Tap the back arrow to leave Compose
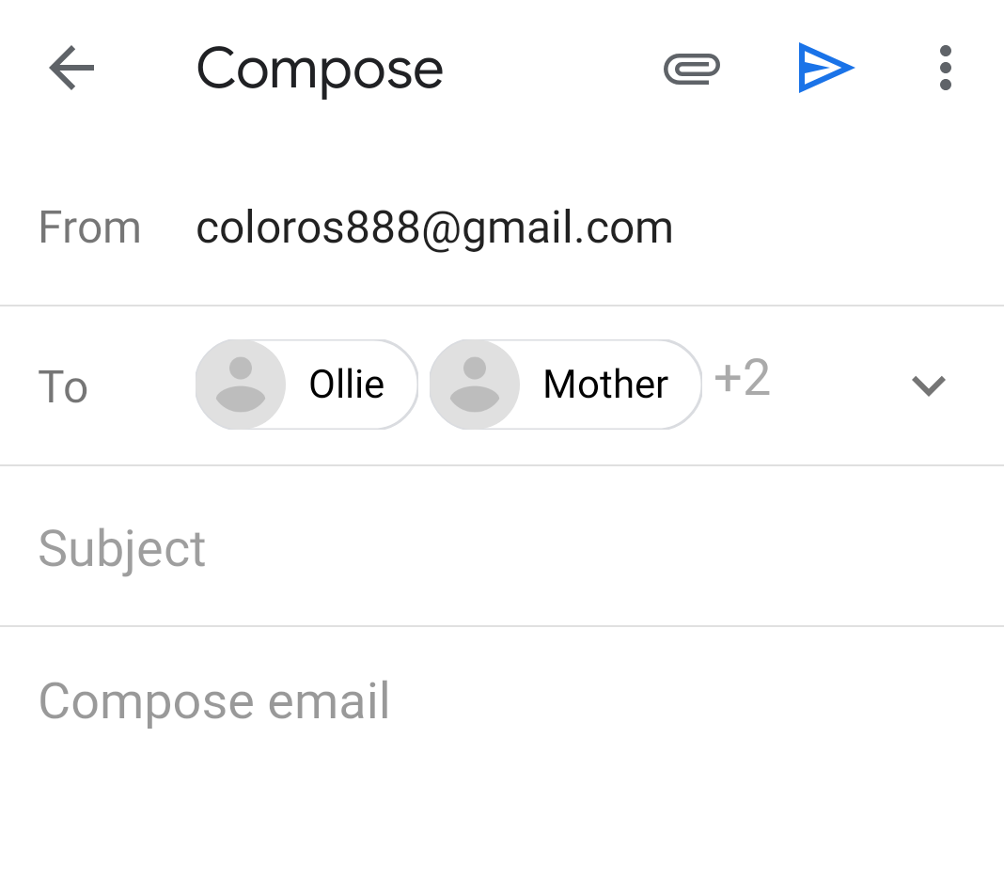This screenshot has height=895, width=1004. [x=71, y=69]
